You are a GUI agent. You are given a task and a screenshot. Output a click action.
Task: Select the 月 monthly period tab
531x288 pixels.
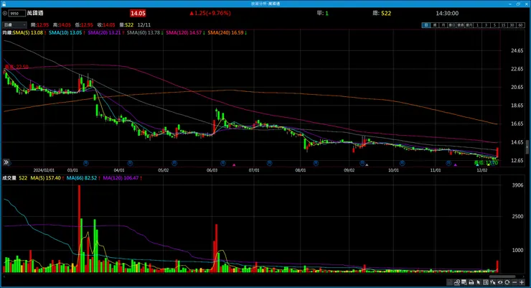pos(443,25)
